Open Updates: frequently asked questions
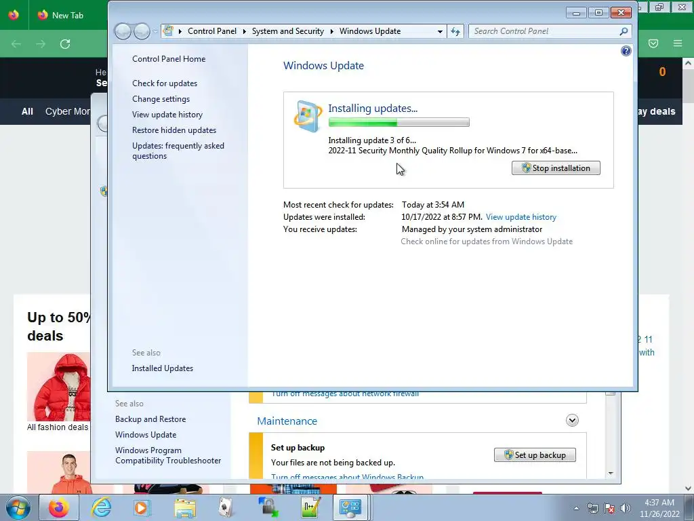This screenshot has width=694, height=521. [178, 151]
